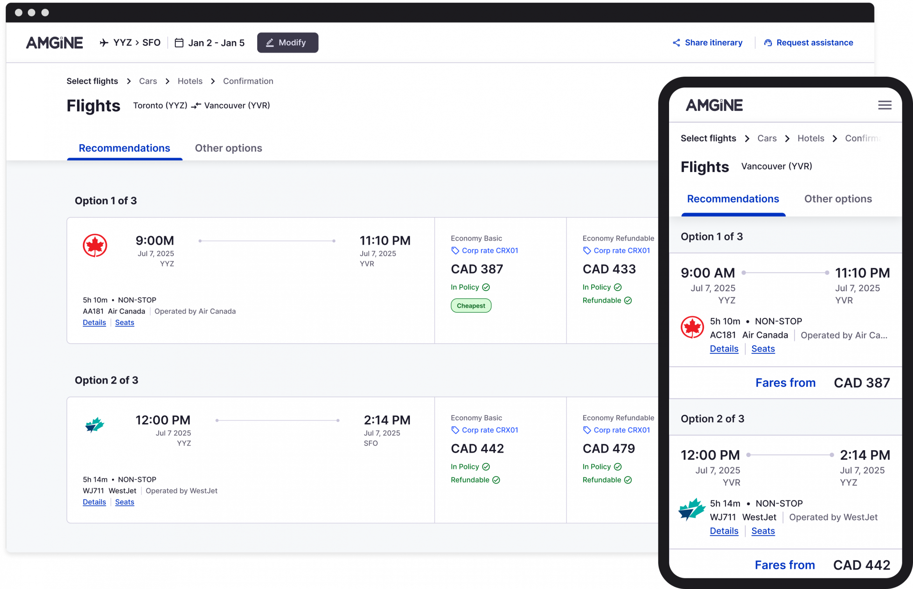This screenshot has height=589, width=913.
Task: Select the Economy Basic CAD 387 fare
Action: [500, 280]
